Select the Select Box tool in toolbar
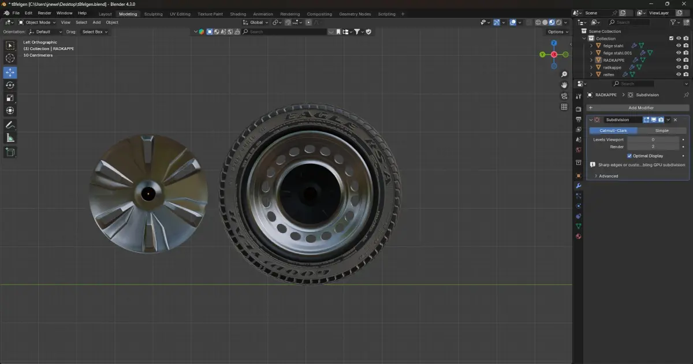Screen dimensions: 693x364 click(10, 46)
